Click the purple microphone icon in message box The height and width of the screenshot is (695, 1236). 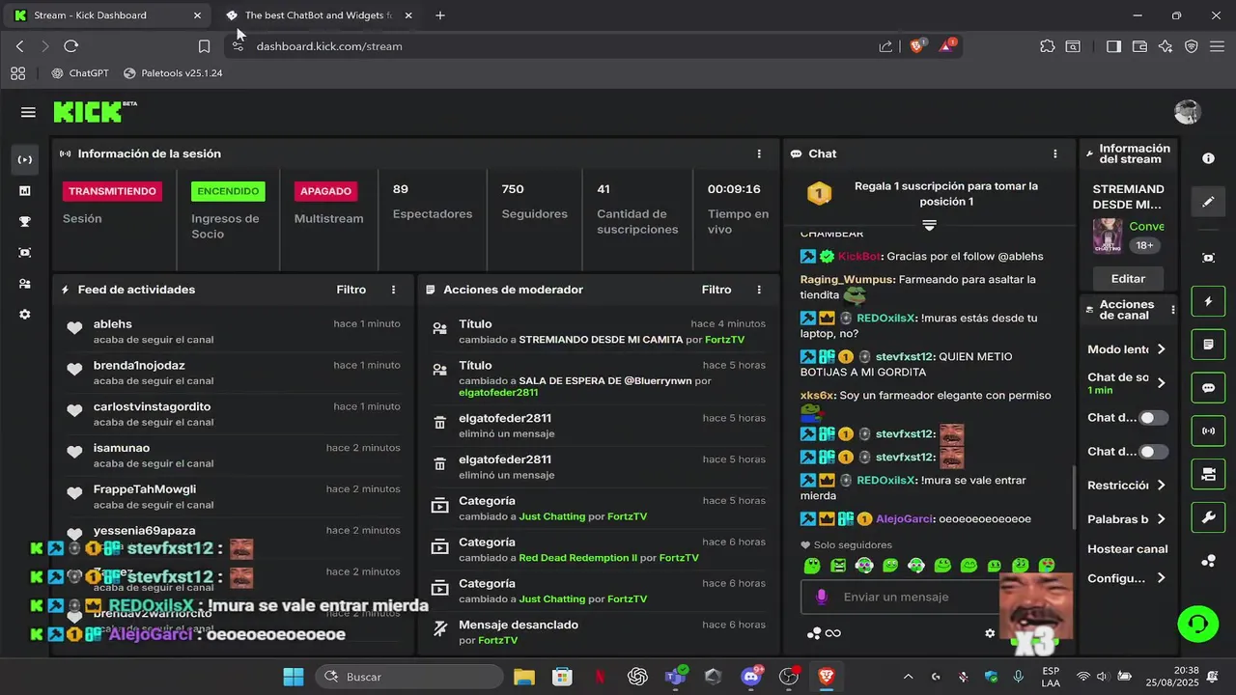pos(822,597)
